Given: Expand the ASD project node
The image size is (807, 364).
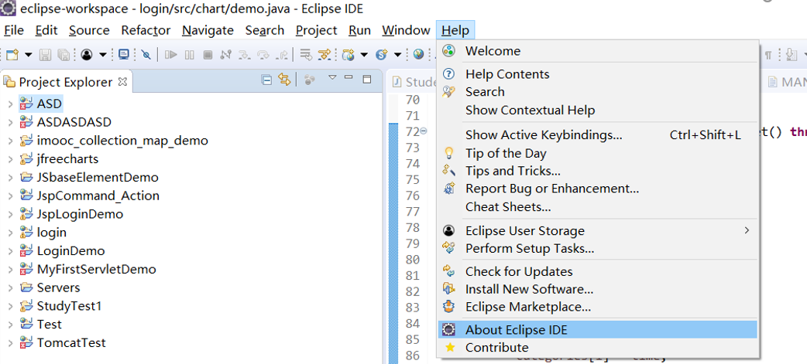Looking at the screenshot, I should [10, 104].
